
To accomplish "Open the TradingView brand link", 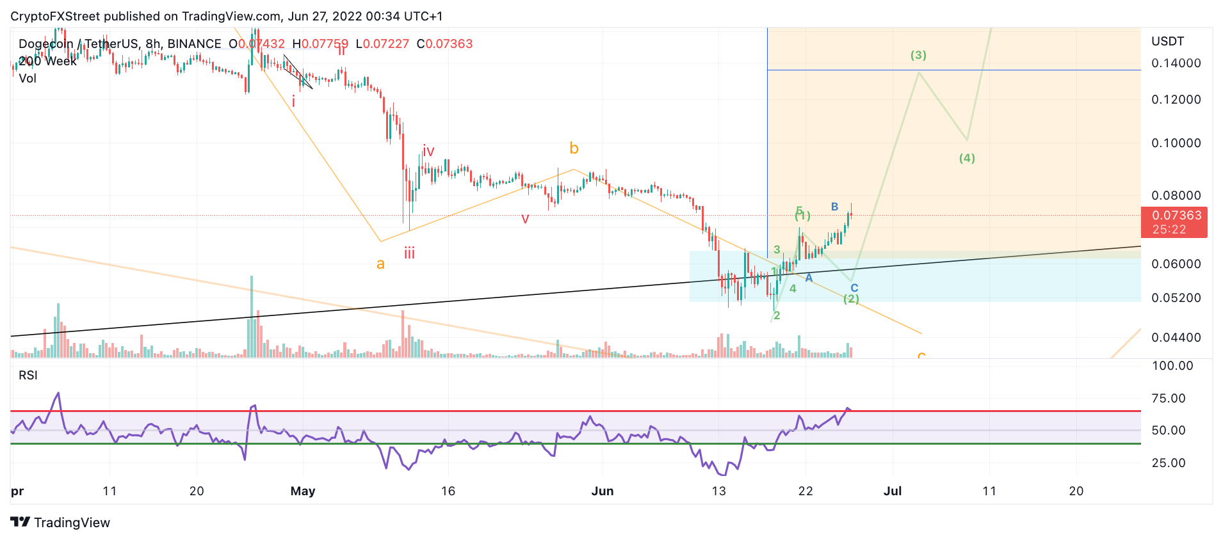I will pyautogui.click(x=60, y=522).
